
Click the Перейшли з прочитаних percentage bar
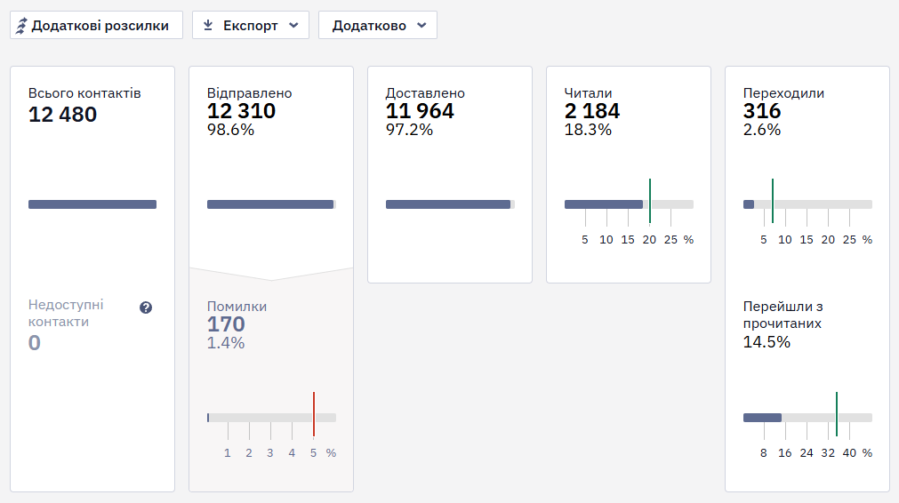pos(807,418)
